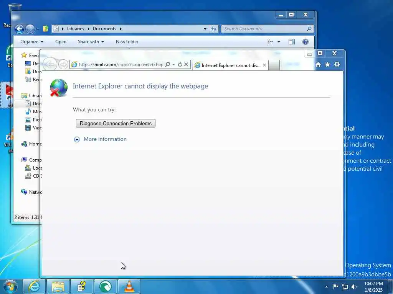Click the network tray icon

[345, 287]
